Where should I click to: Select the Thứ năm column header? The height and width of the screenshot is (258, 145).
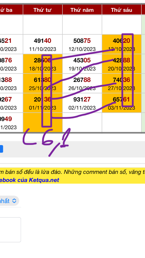[x=82, y=10]
